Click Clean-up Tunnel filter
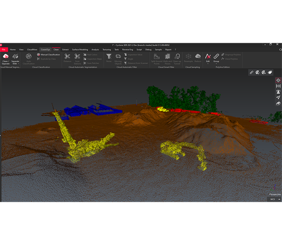 pyautogui.click(x=177, y=59)
